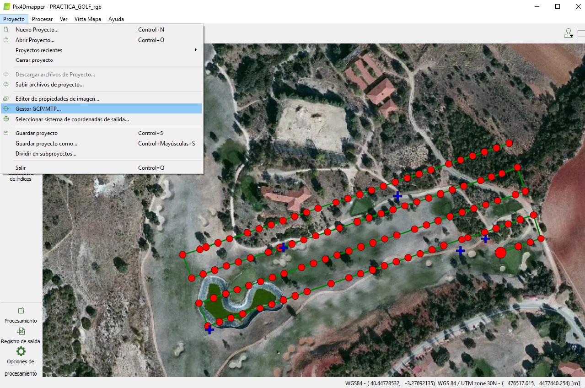Open the Ver menu
The height and width of the screenshot is (388, 585).
pyautogui.click(x=64, y=19)
